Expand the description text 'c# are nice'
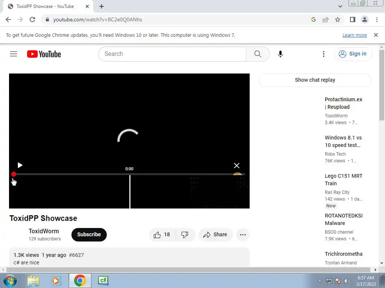 (26, 262)
